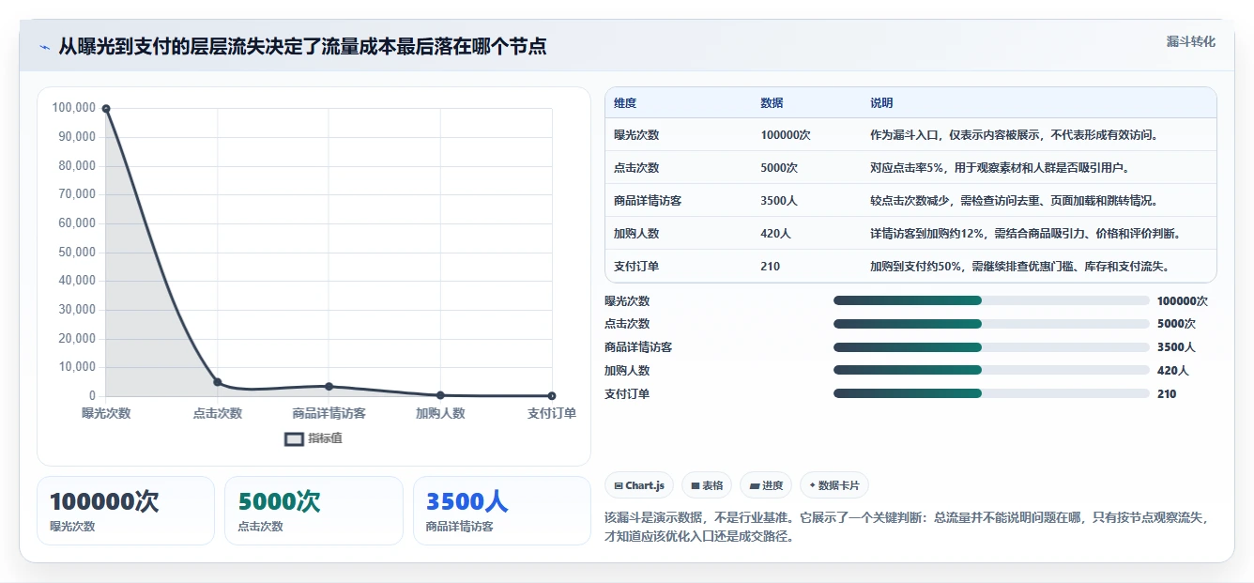Click the description starting 加购到支付约50%

point(1021,267)
